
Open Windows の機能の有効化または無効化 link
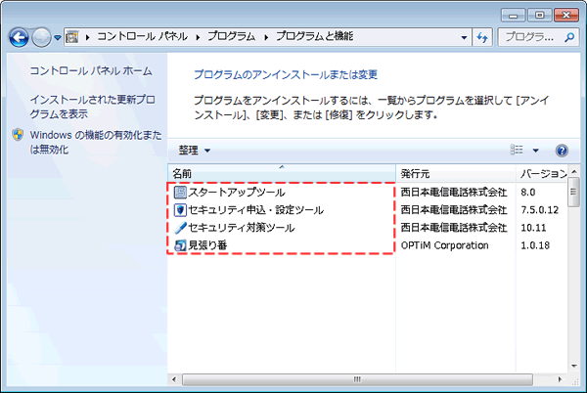pos(96,142)
